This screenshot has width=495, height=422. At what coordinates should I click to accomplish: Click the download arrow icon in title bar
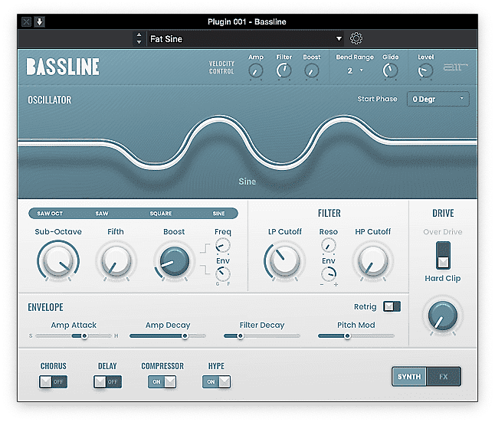pyautogui.click(x=39, y=21)
